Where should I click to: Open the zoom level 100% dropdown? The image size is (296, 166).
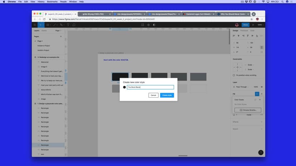tap(260, 25)
